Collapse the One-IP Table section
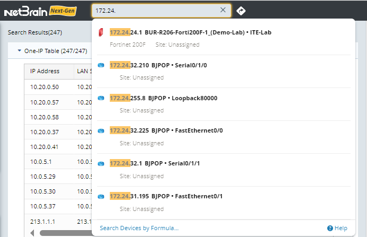The image size is (367, 237). pyautogui.click(x=20, y=50)
